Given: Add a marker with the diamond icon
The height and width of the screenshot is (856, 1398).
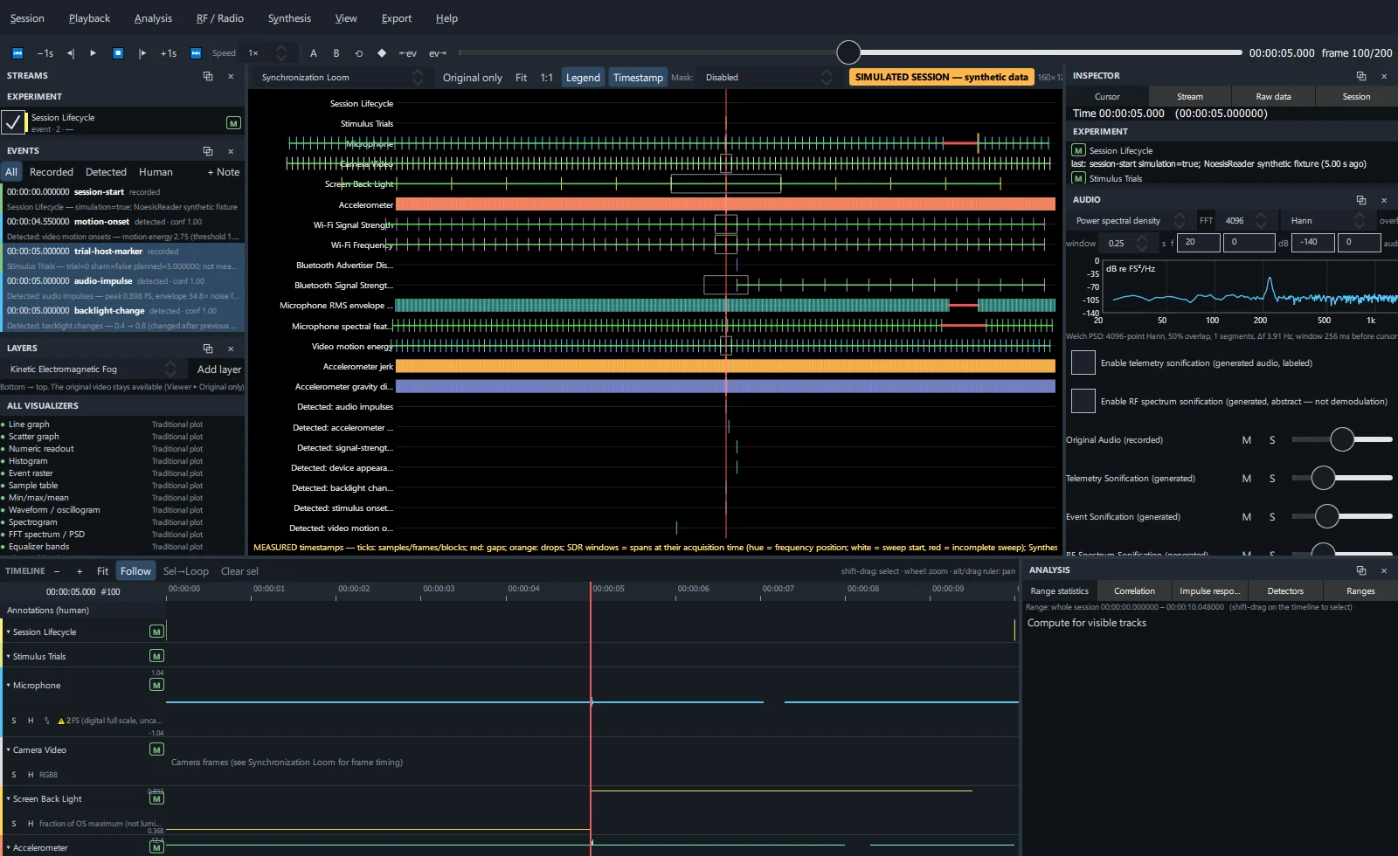Looking at the screenshot, I should pos(382,53).
